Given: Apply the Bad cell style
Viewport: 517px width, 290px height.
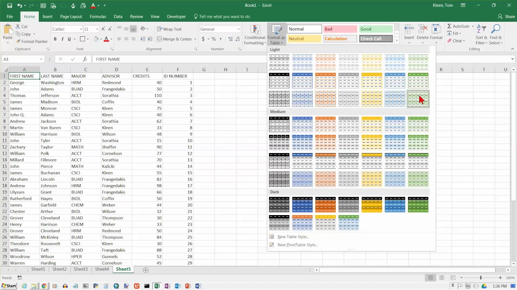Looking at the screenshot, I should click(x=340, y=29).
